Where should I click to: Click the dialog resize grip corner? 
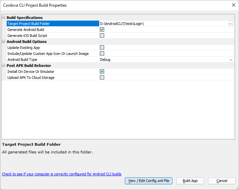[x=237, y=188]
